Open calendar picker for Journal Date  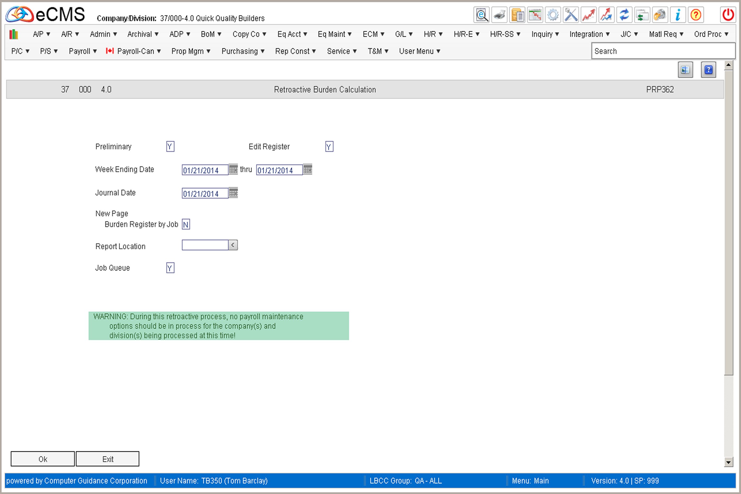(x=233, y=193)
